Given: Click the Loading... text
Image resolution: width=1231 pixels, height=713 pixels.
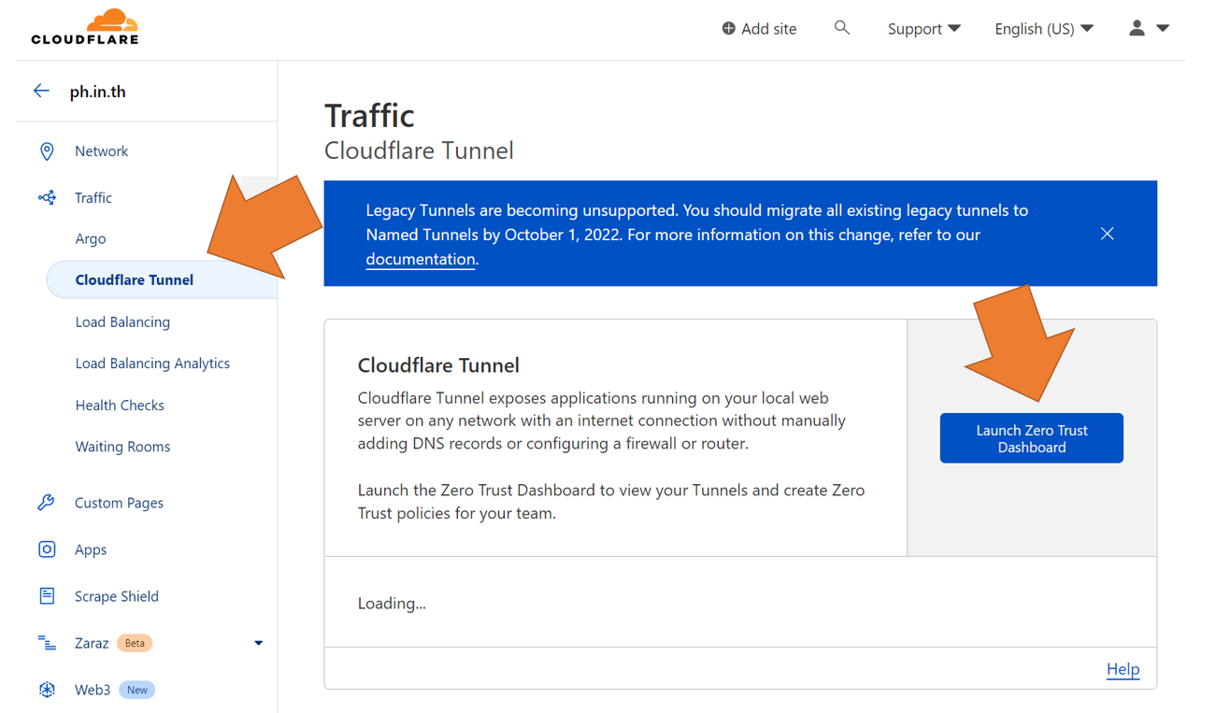Looking at the screenshot, I should point(392,604).
